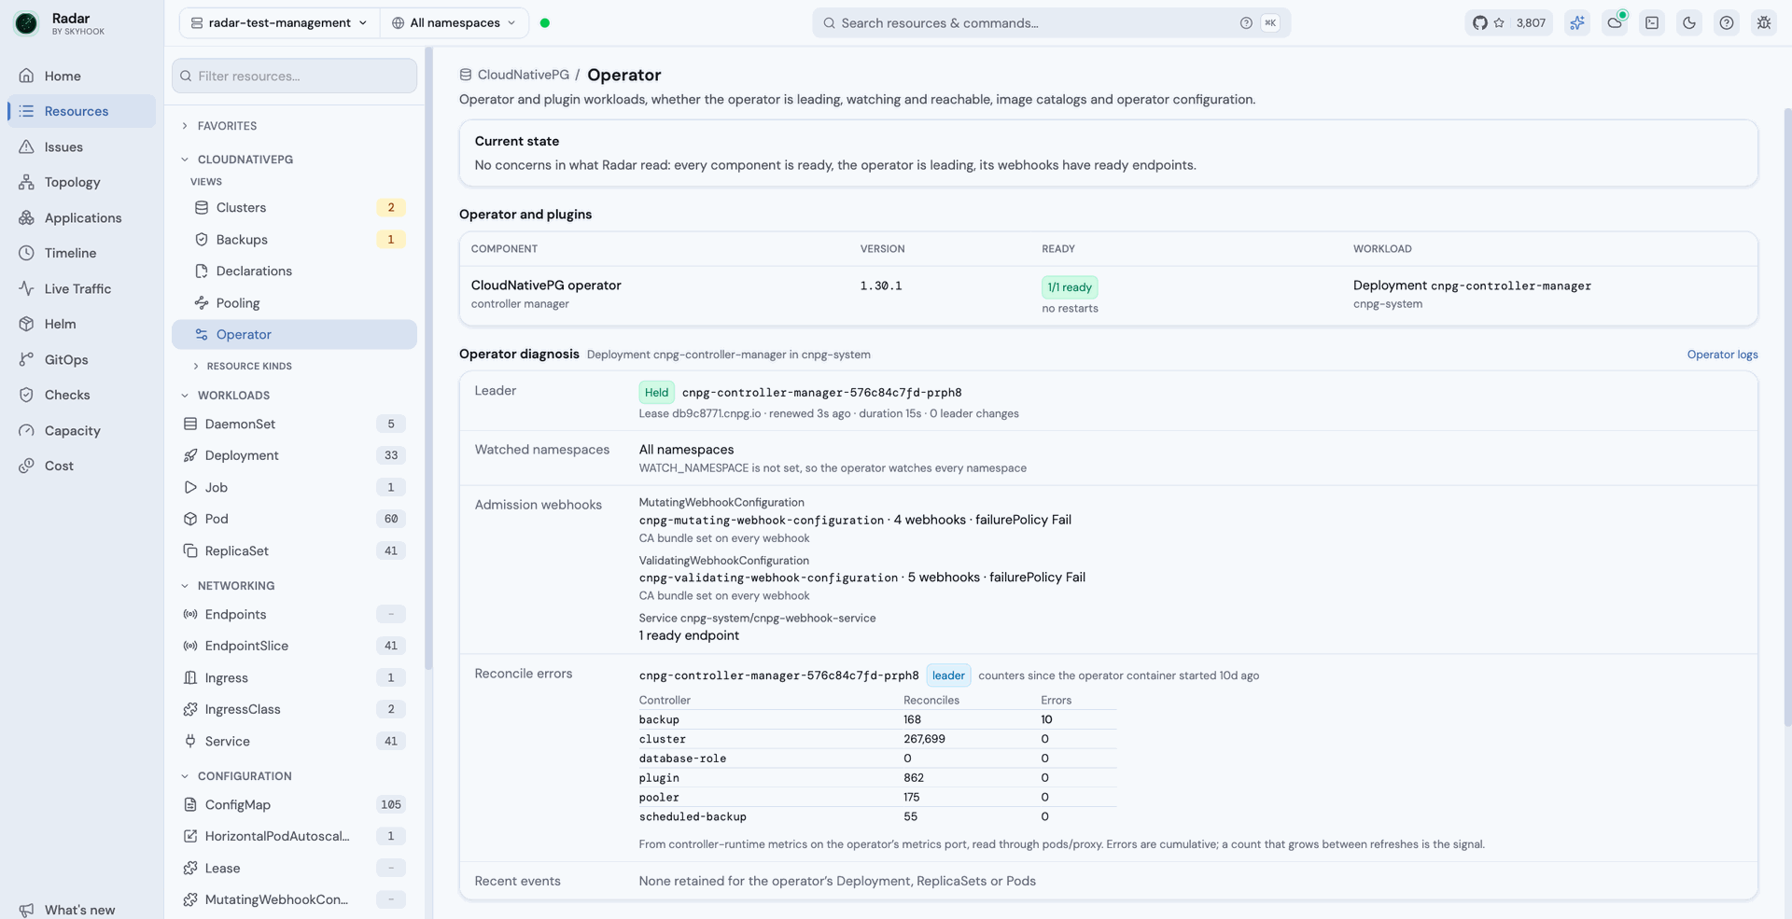Click the Home item in the sidebar

point(81,76)
